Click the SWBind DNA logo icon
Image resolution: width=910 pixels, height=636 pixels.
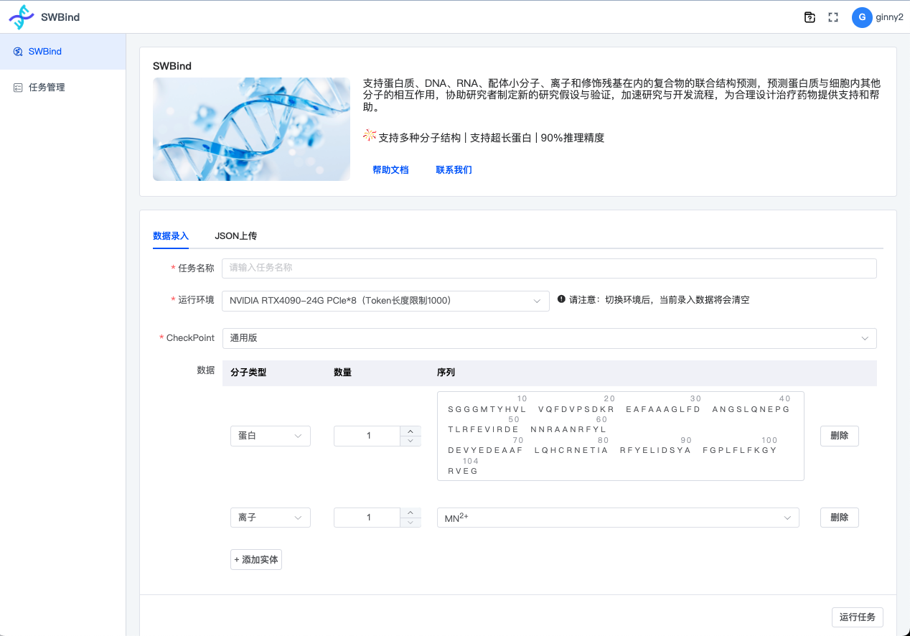click(22, 16)
